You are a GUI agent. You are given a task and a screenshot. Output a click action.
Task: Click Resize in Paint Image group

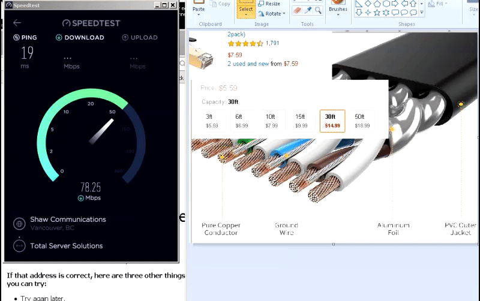pos(269,4)
